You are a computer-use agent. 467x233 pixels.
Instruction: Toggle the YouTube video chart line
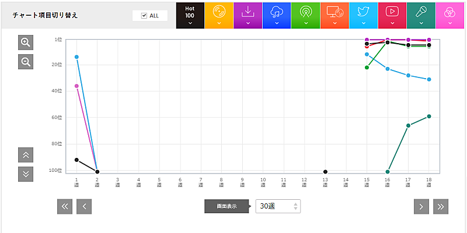point(392,15)
